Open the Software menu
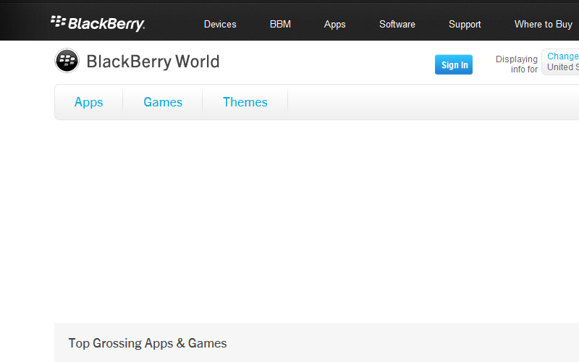The height and width of the screenshot is (362, 579). (397, 25)
